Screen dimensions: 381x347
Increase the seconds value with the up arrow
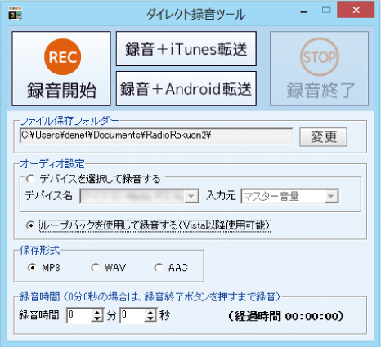(150, 312)
